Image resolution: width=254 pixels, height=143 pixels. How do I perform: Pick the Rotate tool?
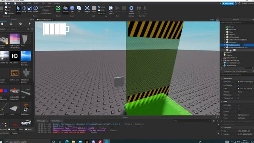pos(36,9)
